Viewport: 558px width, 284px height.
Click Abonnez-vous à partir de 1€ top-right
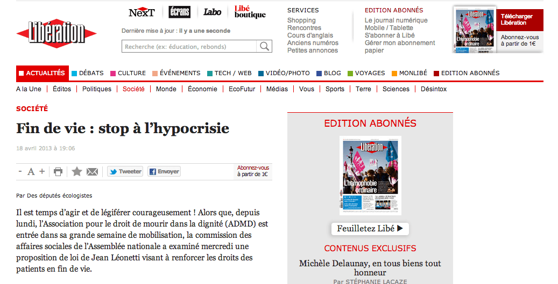click(x=520, y=40)
